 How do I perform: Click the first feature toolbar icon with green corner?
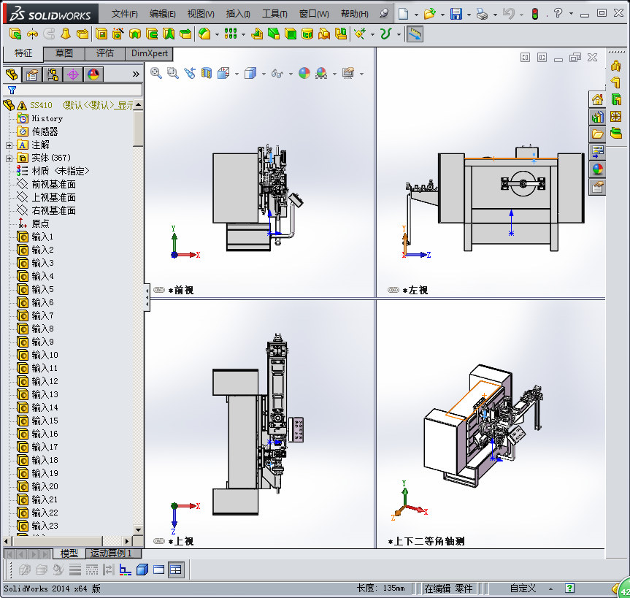[15, 34]
